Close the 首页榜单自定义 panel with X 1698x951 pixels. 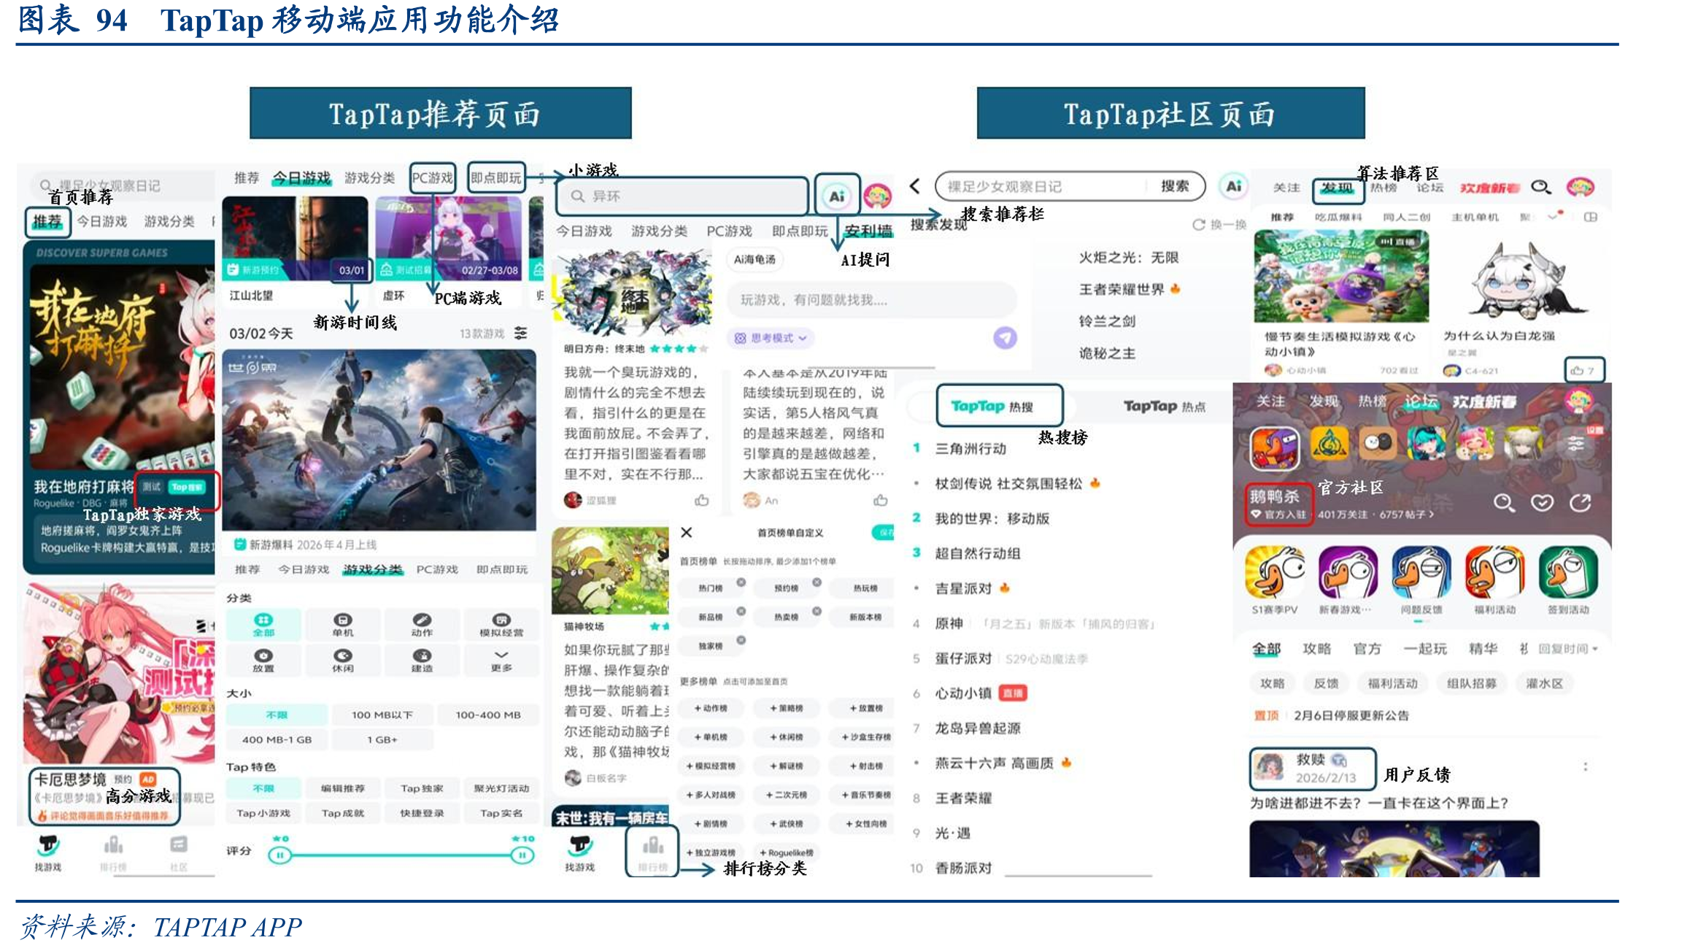687,532
